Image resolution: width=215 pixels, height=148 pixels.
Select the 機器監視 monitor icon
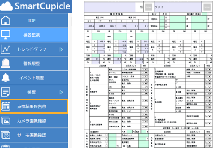(x=6, y=35)
